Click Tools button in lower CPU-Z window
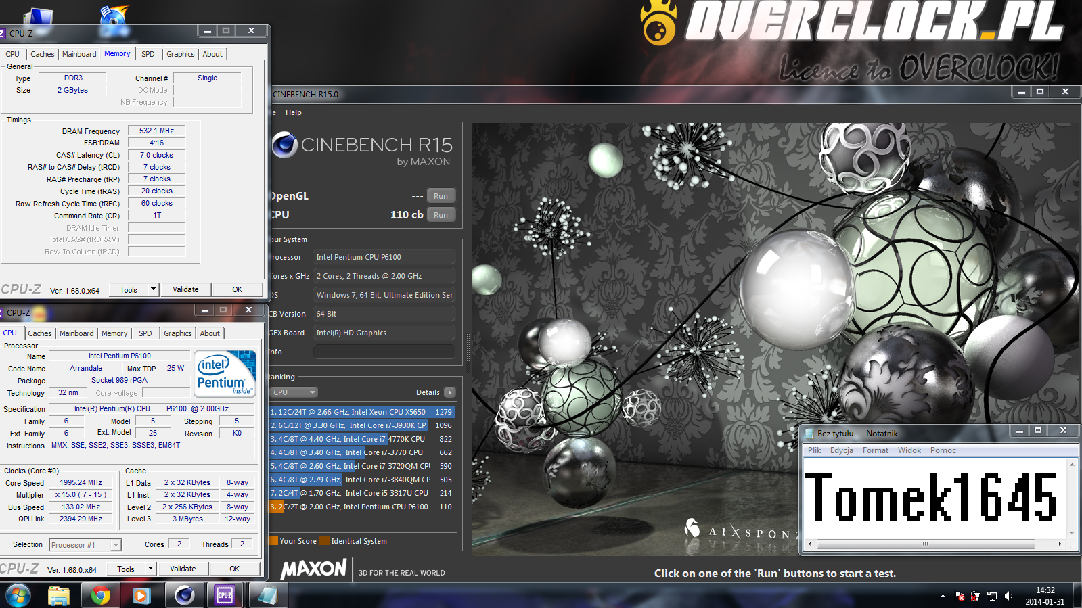 tap(126, 569)
